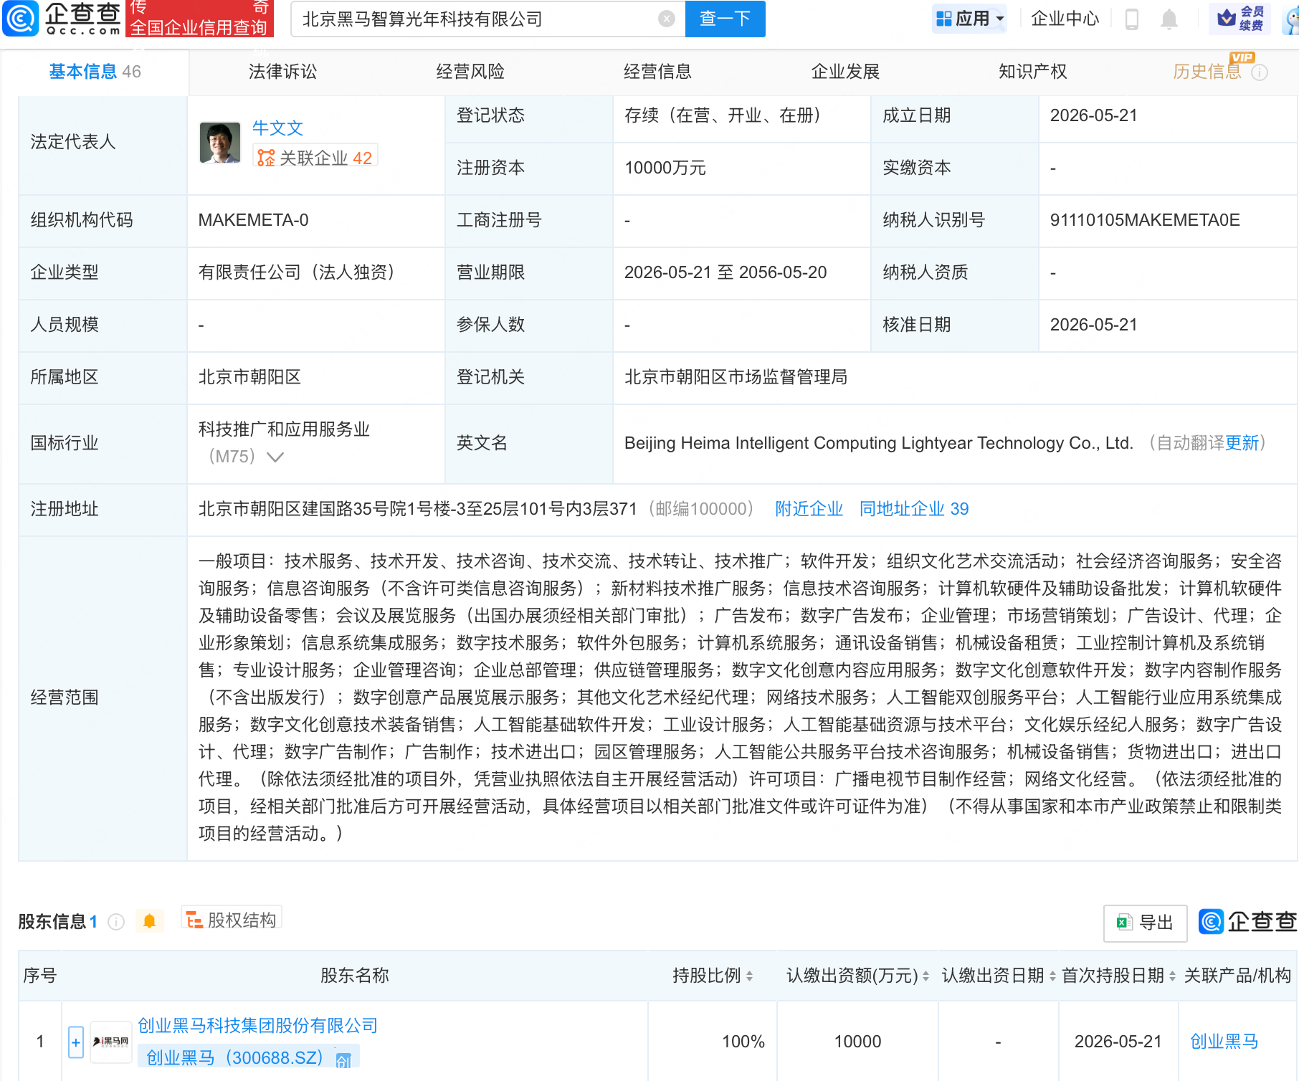Open the 知识产权 tab
Image resolution: width=1299 pixels, height=1081 pixels.
[1033, 72]
